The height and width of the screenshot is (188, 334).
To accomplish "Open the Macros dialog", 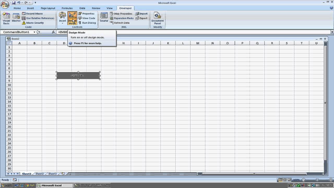I will point(16,18).
